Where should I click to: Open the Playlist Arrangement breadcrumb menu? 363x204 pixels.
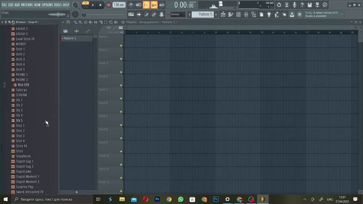pos(149,22)
